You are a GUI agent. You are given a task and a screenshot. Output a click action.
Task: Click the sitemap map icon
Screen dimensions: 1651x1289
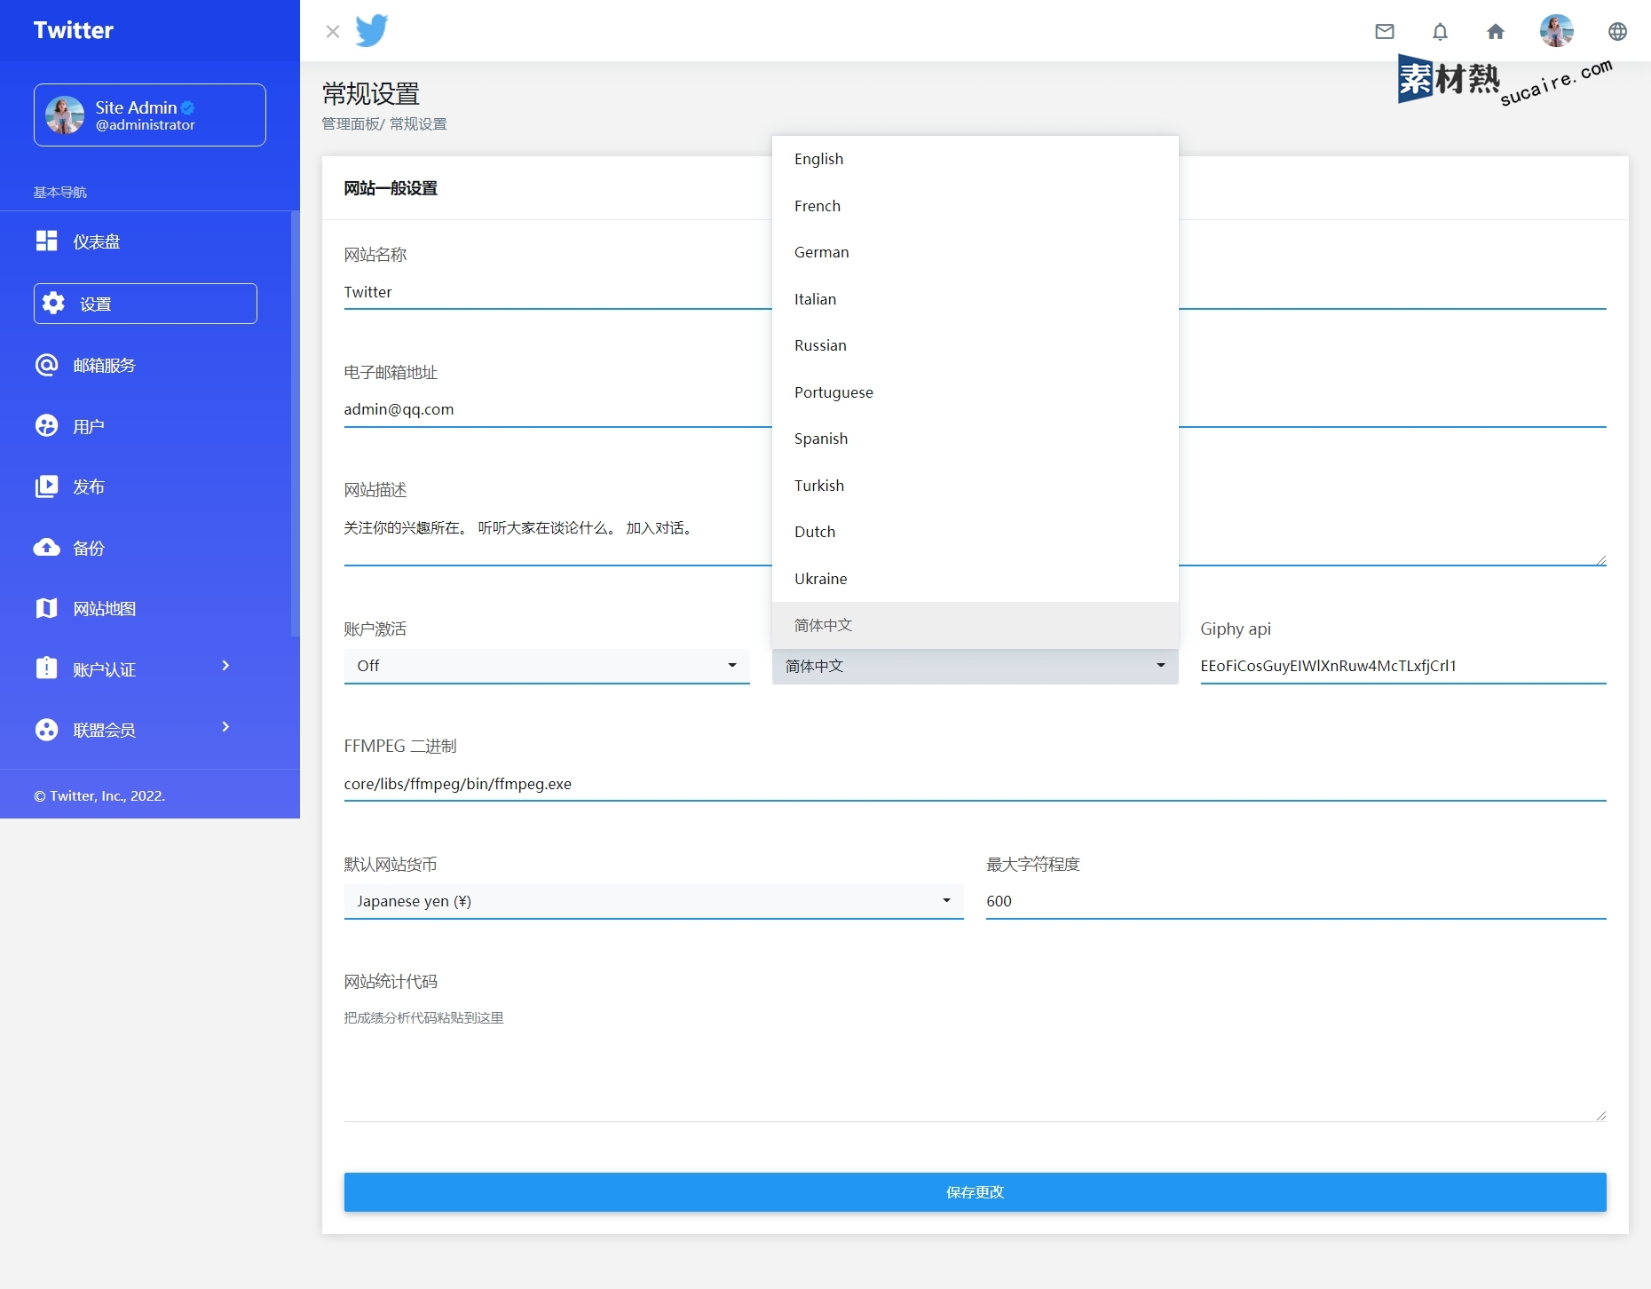point(46,608)
